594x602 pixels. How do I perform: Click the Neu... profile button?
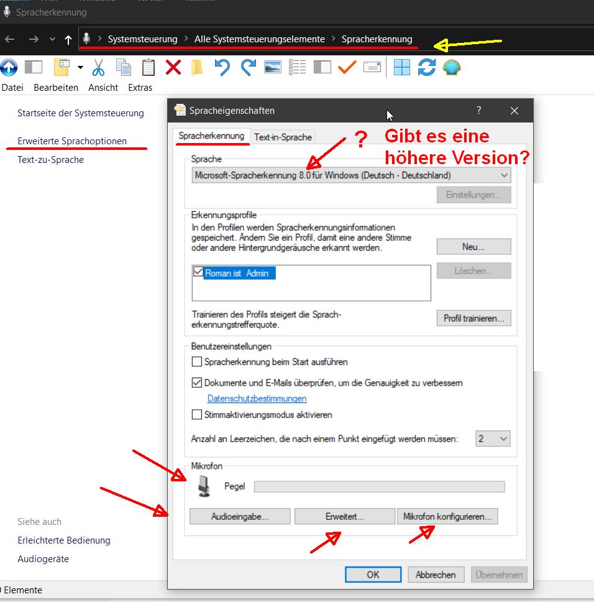coord(473,246)
